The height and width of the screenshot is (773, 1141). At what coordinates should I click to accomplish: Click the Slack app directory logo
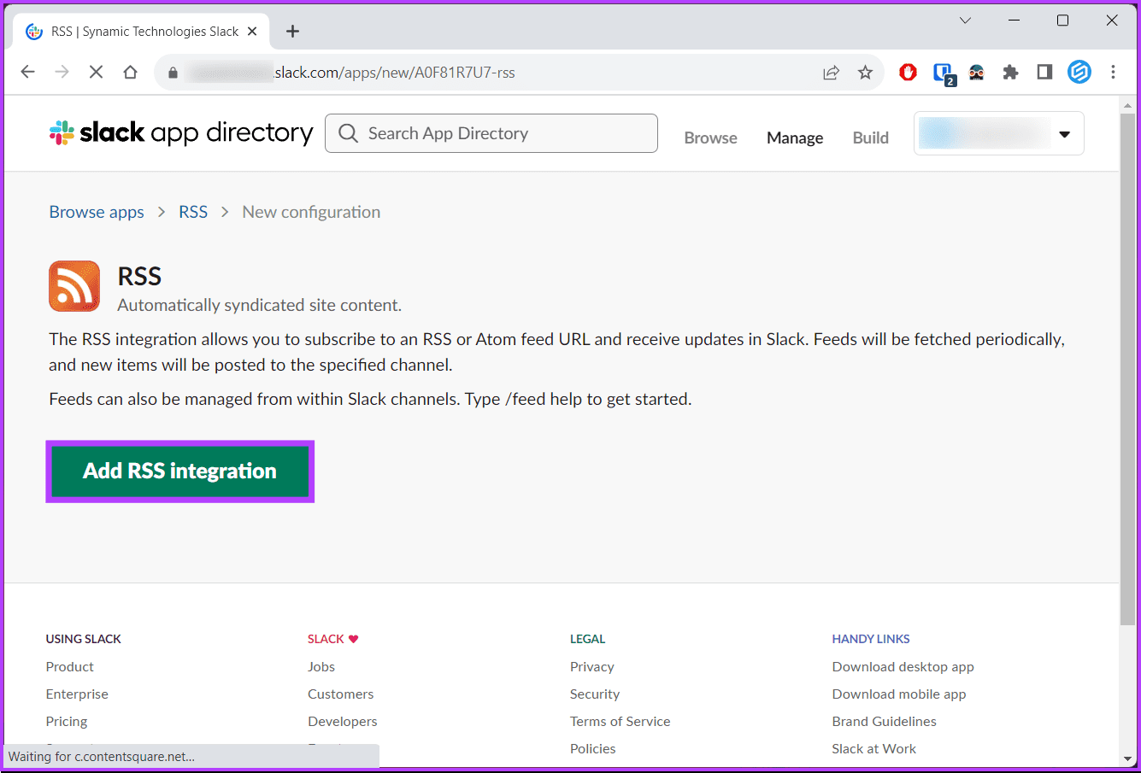[180, 132]
